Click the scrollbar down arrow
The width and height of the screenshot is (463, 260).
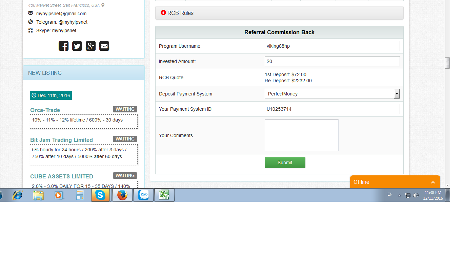447,186
